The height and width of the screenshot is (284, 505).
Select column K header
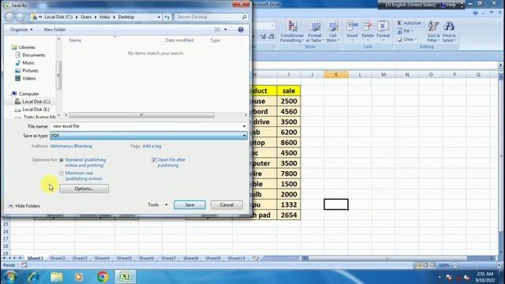pos(336,74)
